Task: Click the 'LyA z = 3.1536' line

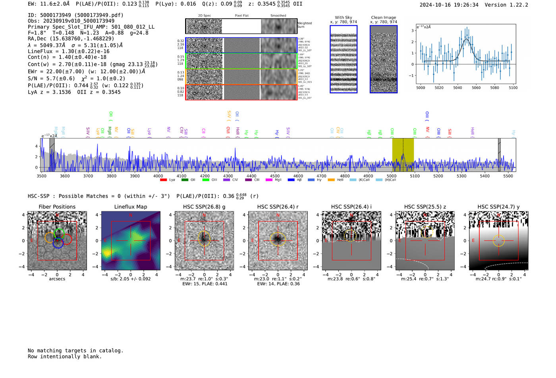Action: [50, 92]
